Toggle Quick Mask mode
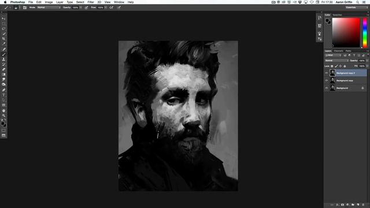Image resolution: width=370 pixels, height=208 pixels. (x=3, y=131)
